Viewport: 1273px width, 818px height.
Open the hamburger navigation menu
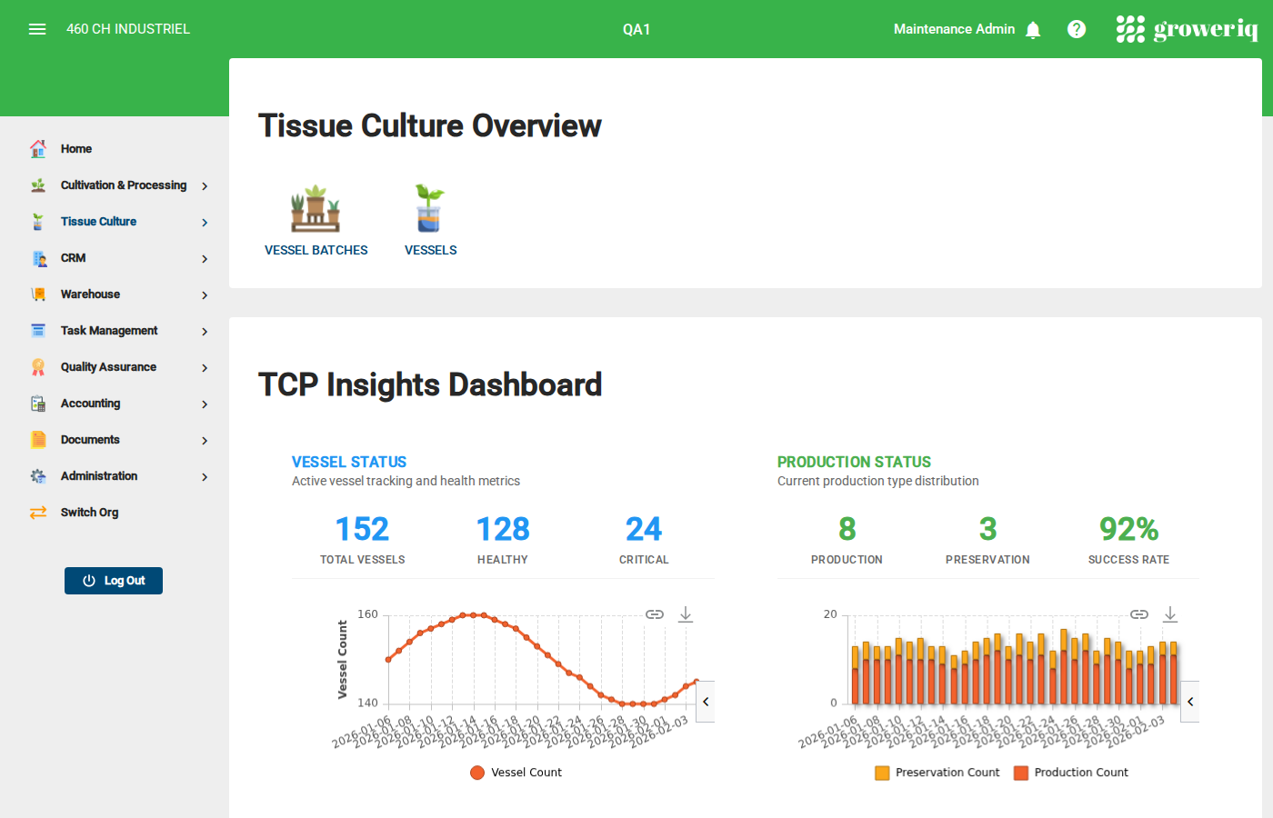click(x=37, y=28)
